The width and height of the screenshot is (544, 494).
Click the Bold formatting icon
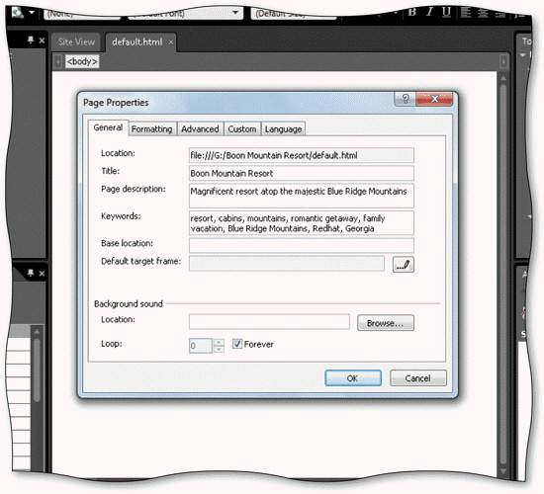click(412, 12)
